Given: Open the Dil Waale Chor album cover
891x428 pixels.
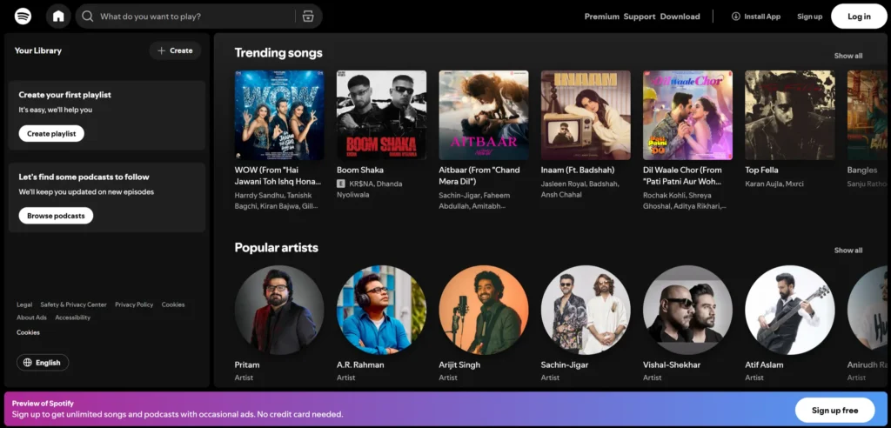Looking at the screenshot, I should pos(687,116).
